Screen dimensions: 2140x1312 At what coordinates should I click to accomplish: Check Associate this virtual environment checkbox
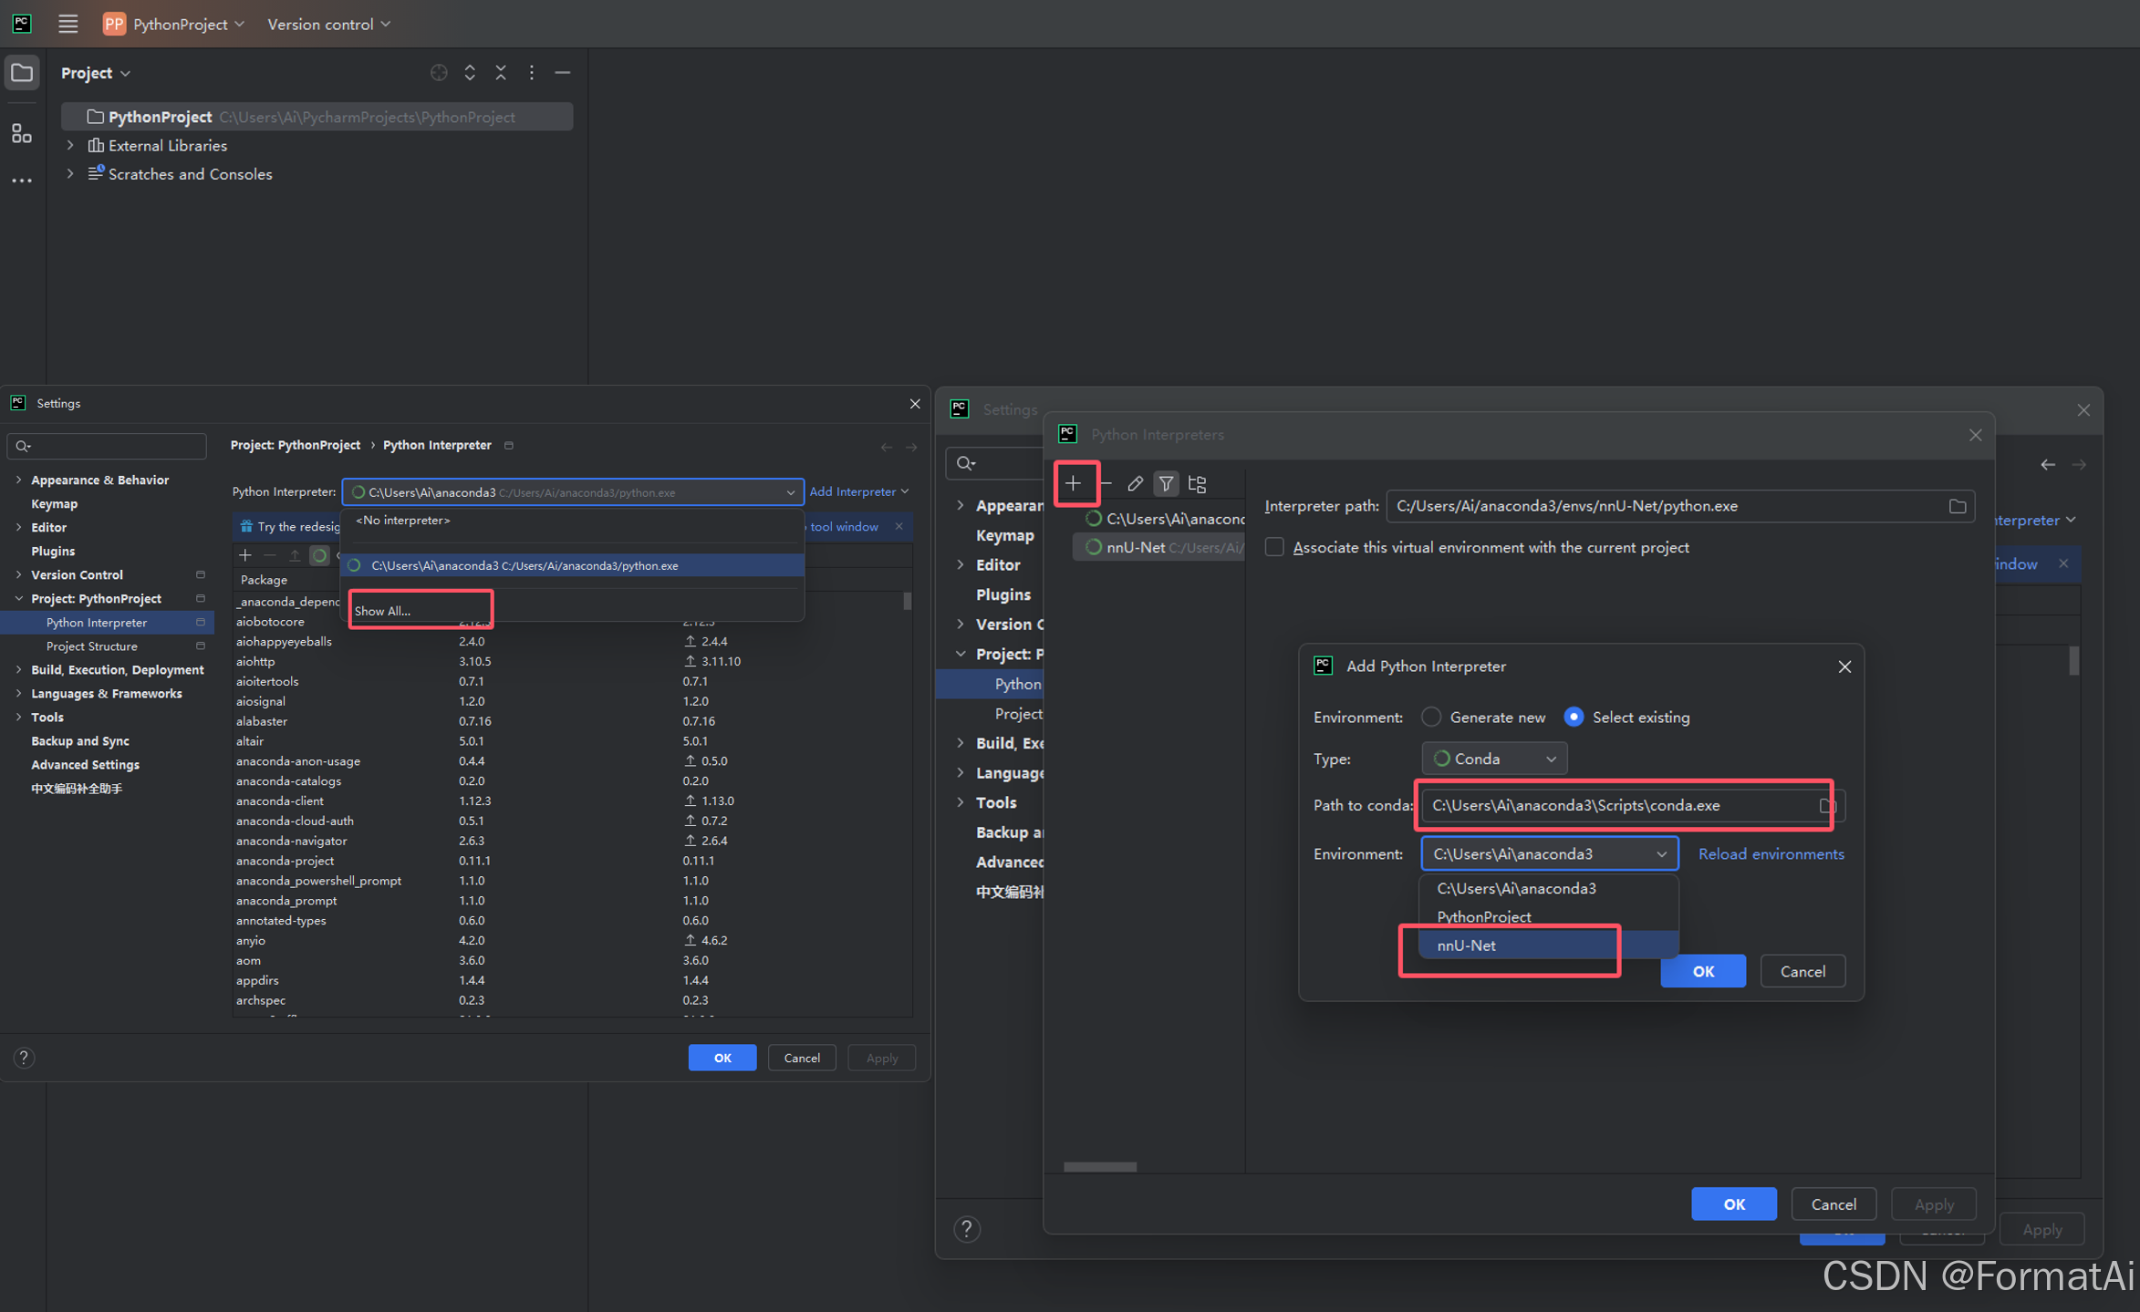point(1274,547)
